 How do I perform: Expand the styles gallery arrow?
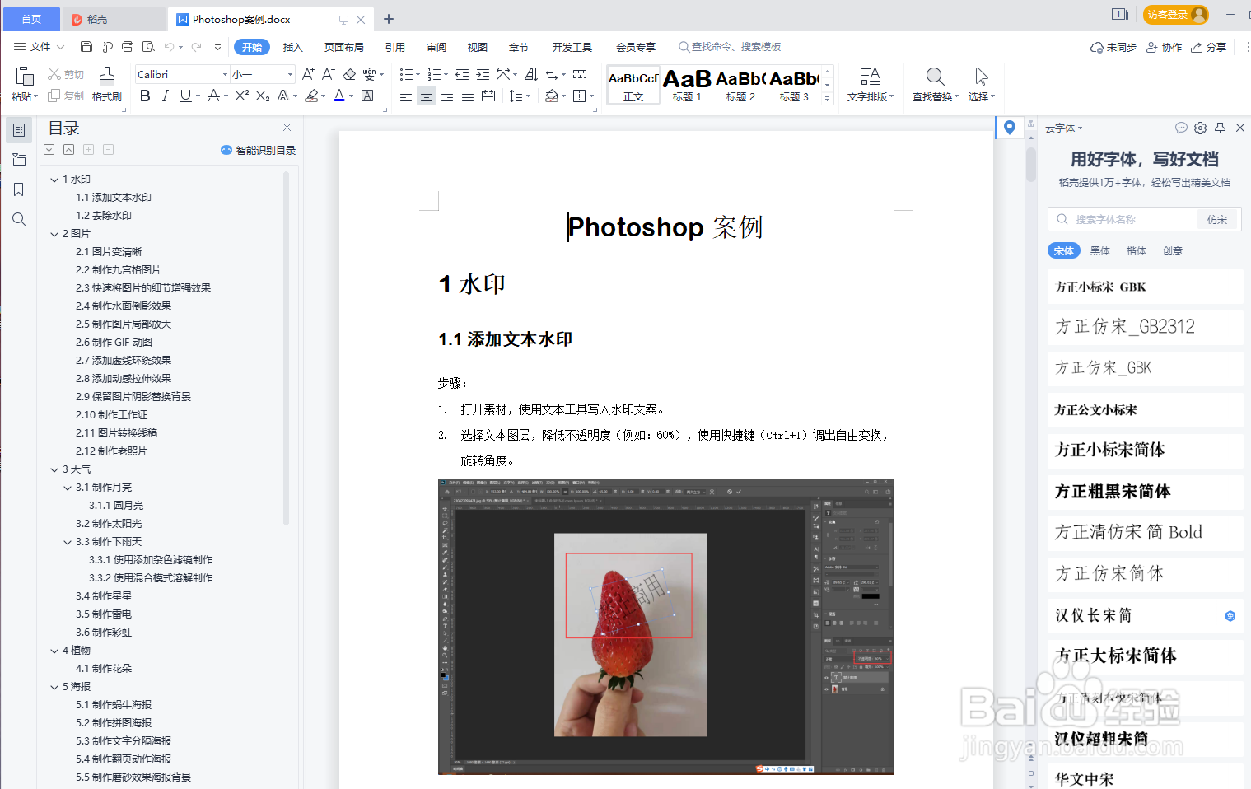pyautogui.click(x=828, y=98)
